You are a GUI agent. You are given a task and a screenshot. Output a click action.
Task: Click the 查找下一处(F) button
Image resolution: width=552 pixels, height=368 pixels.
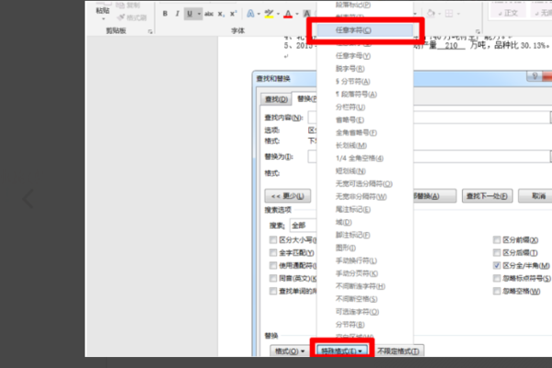coord(487,196)
